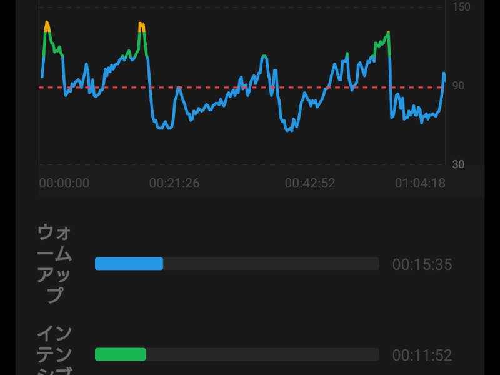
Task: Tap the 00:11:52 intensive duration
Action: click(422, 356)
